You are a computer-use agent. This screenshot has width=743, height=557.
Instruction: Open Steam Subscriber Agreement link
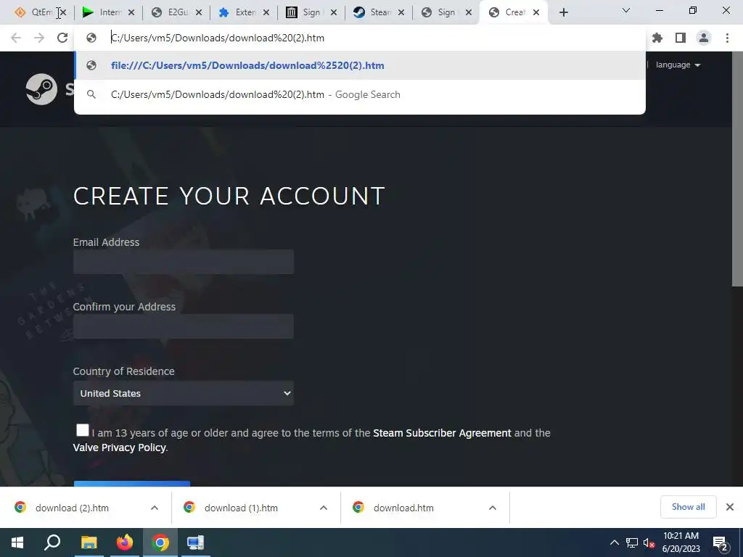coord(442,433)
